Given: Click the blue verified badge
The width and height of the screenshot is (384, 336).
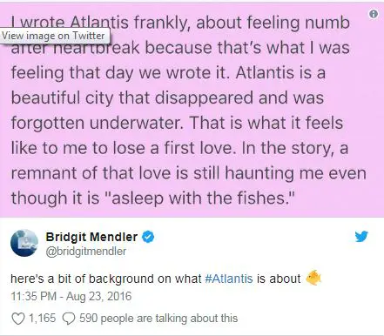Looking at the screenshot, I should click(x=148, y=237).
